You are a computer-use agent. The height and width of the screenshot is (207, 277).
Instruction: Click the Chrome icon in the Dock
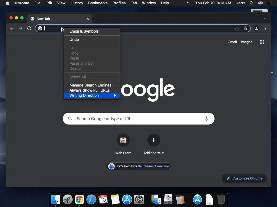pyautogui.click(x=80, y=200)
